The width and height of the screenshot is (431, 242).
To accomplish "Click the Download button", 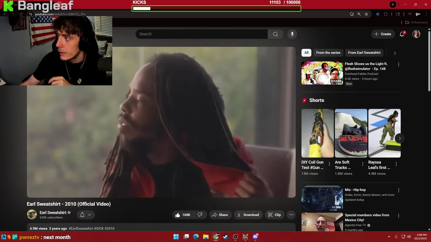I will click(x=248, y=215).
